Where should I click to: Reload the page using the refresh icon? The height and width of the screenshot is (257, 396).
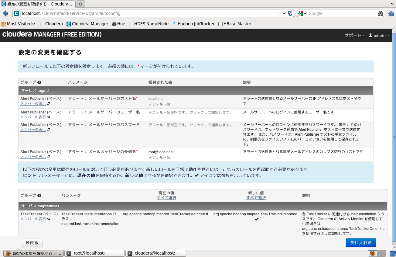[290, 13]
